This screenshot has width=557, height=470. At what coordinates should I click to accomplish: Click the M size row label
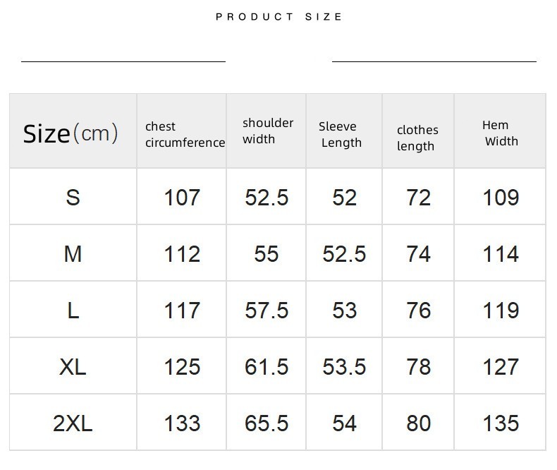pos(73,254)
